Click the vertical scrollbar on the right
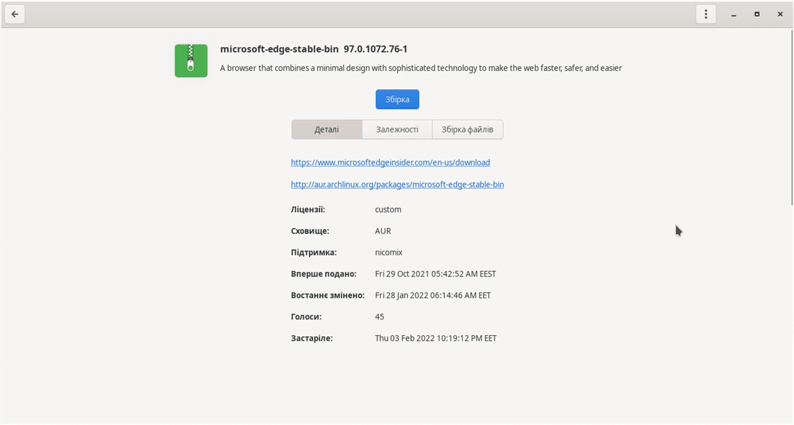This screenshot has height=425, width=794. coord(792,118)
